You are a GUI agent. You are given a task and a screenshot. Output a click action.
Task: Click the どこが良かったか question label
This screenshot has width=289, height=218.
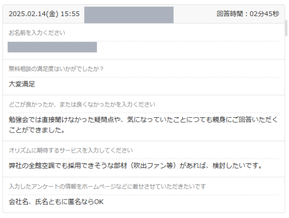(82, 104)
